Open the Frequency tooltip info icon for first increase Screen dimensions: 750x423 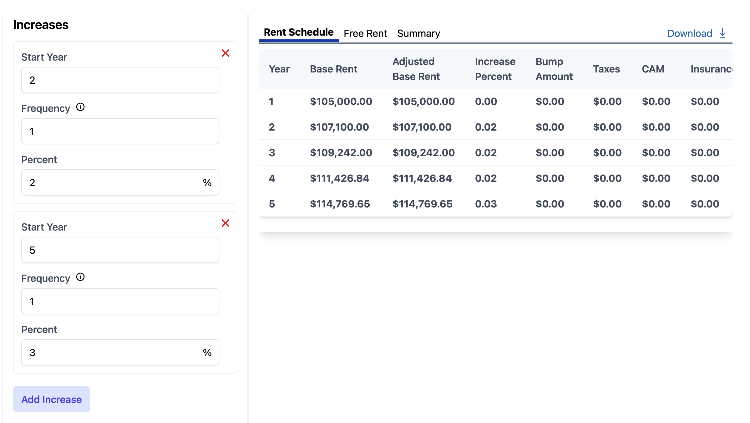point(81,107)
